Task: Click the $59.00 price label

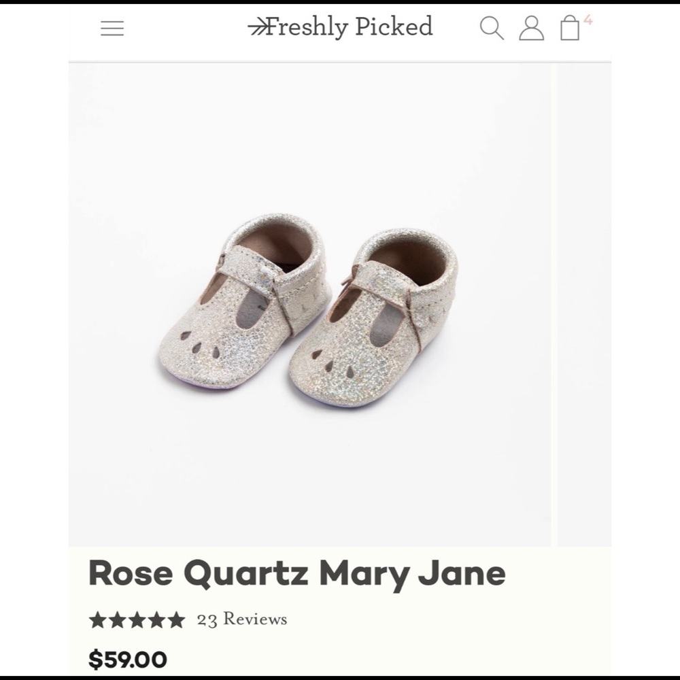Action: (126, 659)
